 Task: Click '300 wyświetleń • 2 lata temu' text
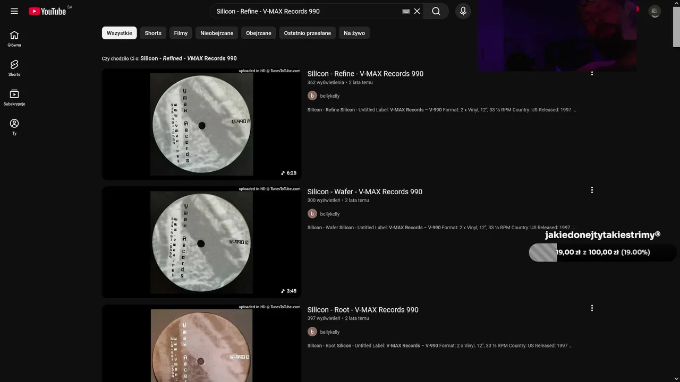pyautogui.click(x=338, y=201)
